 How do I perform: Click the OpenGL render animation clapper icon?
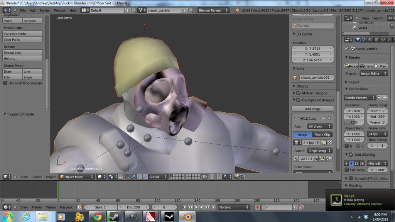coord(242,177)
